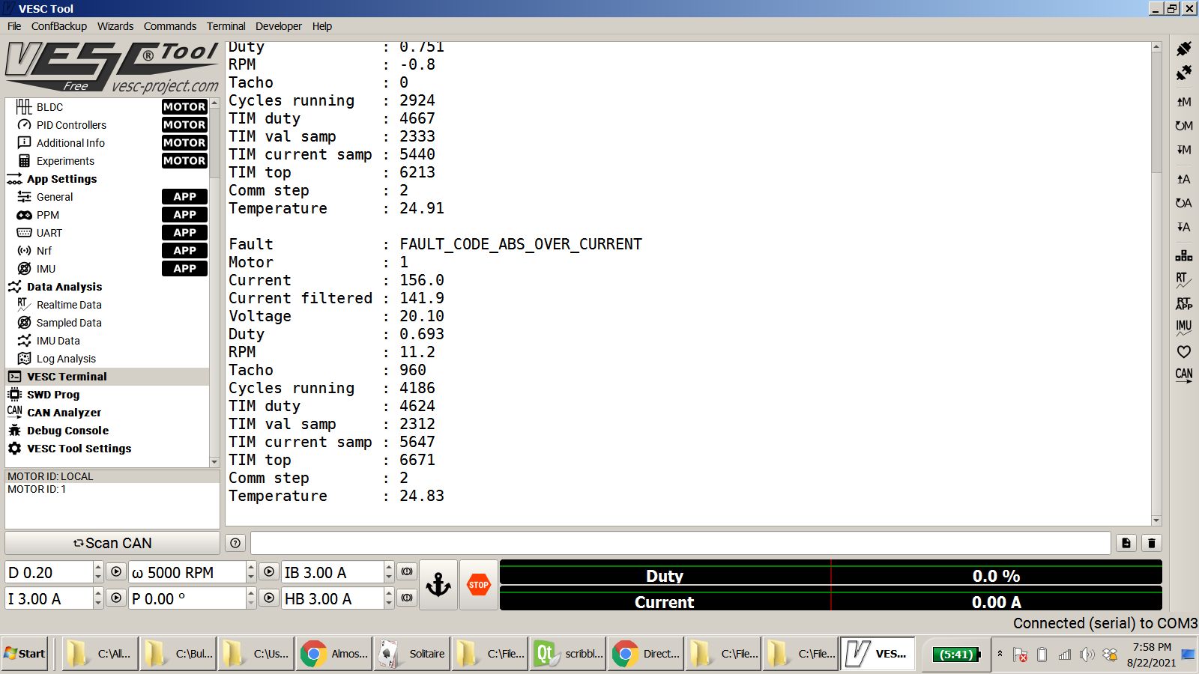Open the Realtime Data page
The width and height of the screenshot is (1199, 674).
point(107,305)
